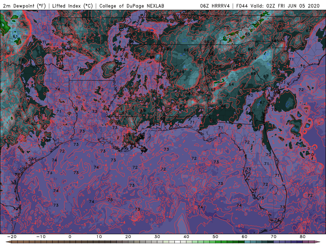Screen dimensions: 326x244
Task: Click the "50" color scale label
Action: point(216,237)
